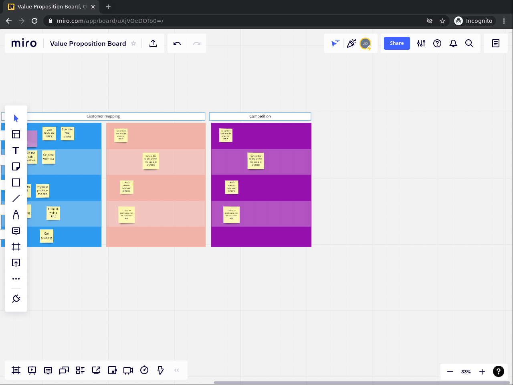Zoom in with the plus button
This screenshot has height=385, width=513.
(x=482, y=372)
